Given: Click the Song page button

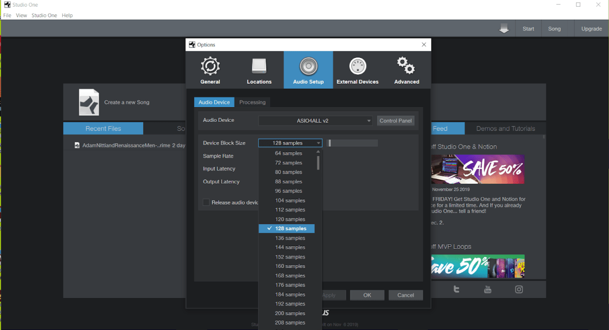Looking at the screenshot, I should pos(554,29).
